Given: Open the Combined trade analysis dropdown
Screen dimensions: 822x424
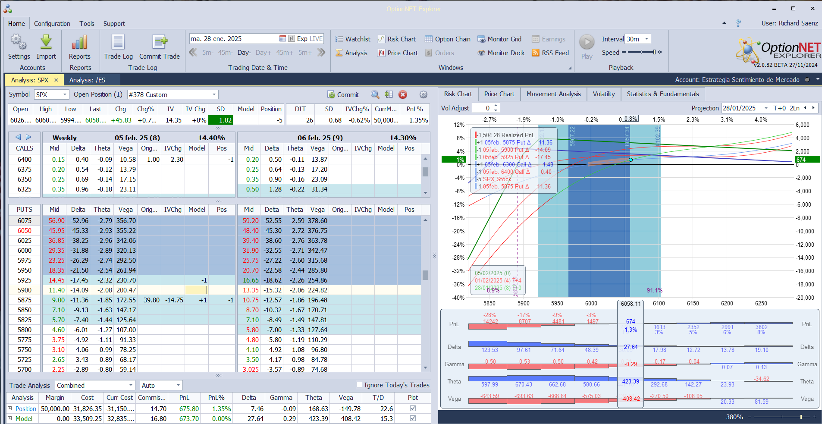Looking at the screenshot, I should click(131, 385).
